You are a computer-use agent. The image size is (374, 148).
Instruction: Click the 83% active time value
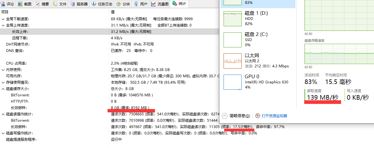(x=311, y=82)
